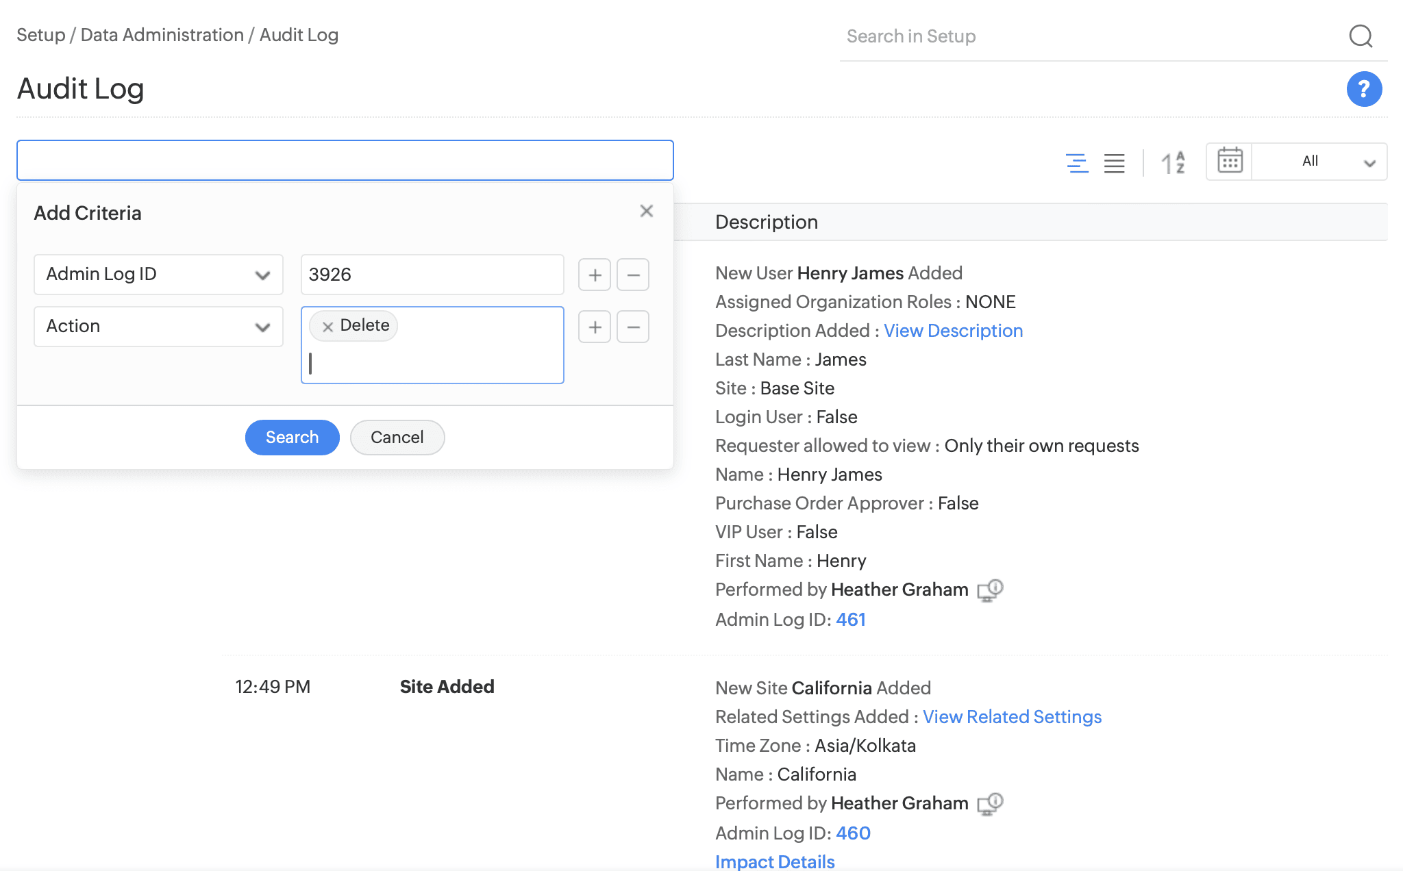
Task: Add criteria row after Action row
Action: 595,327
